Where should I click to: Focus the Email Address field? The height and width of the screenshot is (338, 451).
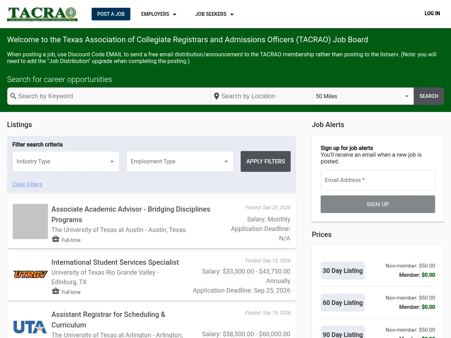pos(378,180)
